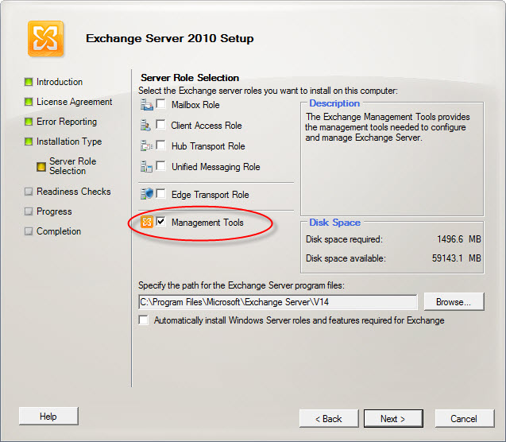
Task: Select the Error Reporting step label
Action: point(67,122)
